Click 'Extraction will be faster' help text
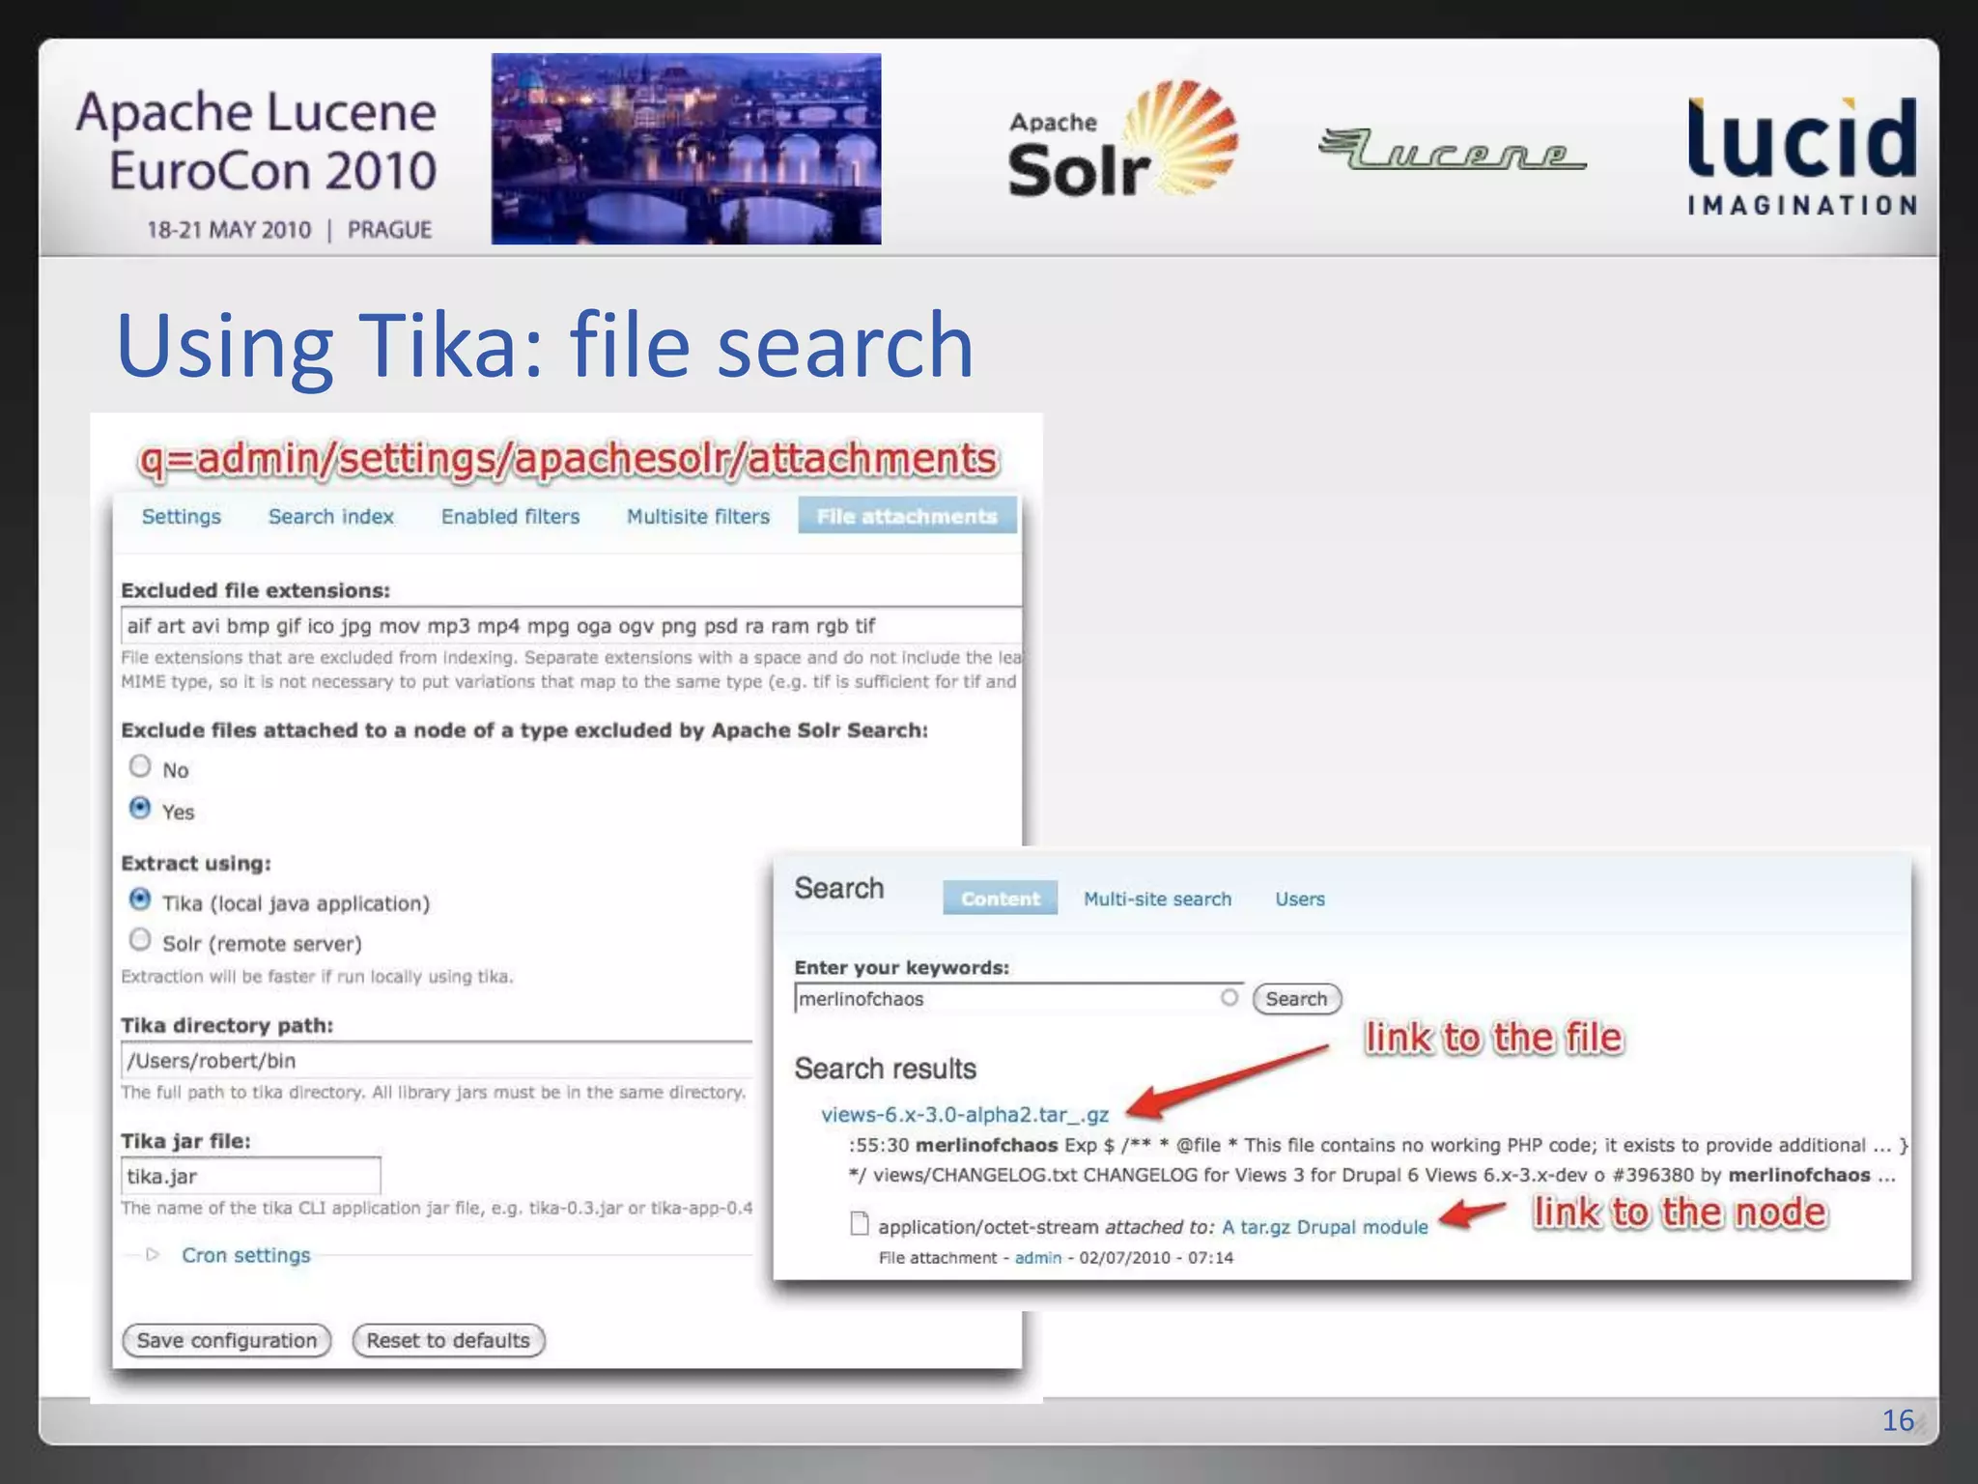 pos(317,977)
